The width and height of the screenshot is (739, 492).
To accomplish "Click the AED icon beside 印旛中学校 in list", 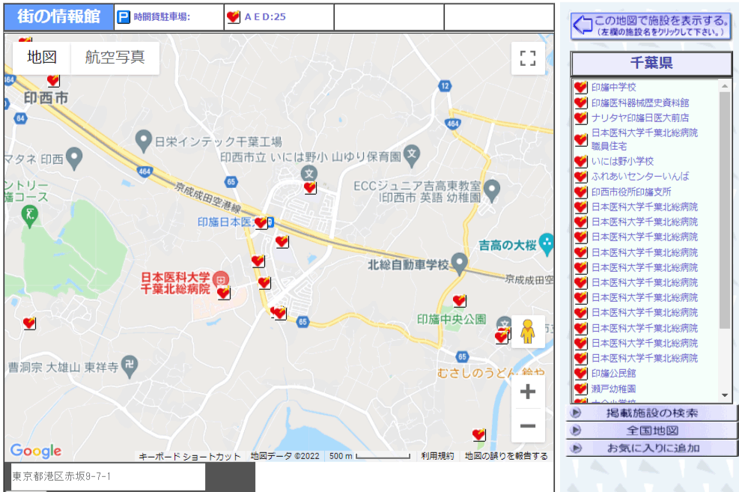I will click(x=581, y=87).
